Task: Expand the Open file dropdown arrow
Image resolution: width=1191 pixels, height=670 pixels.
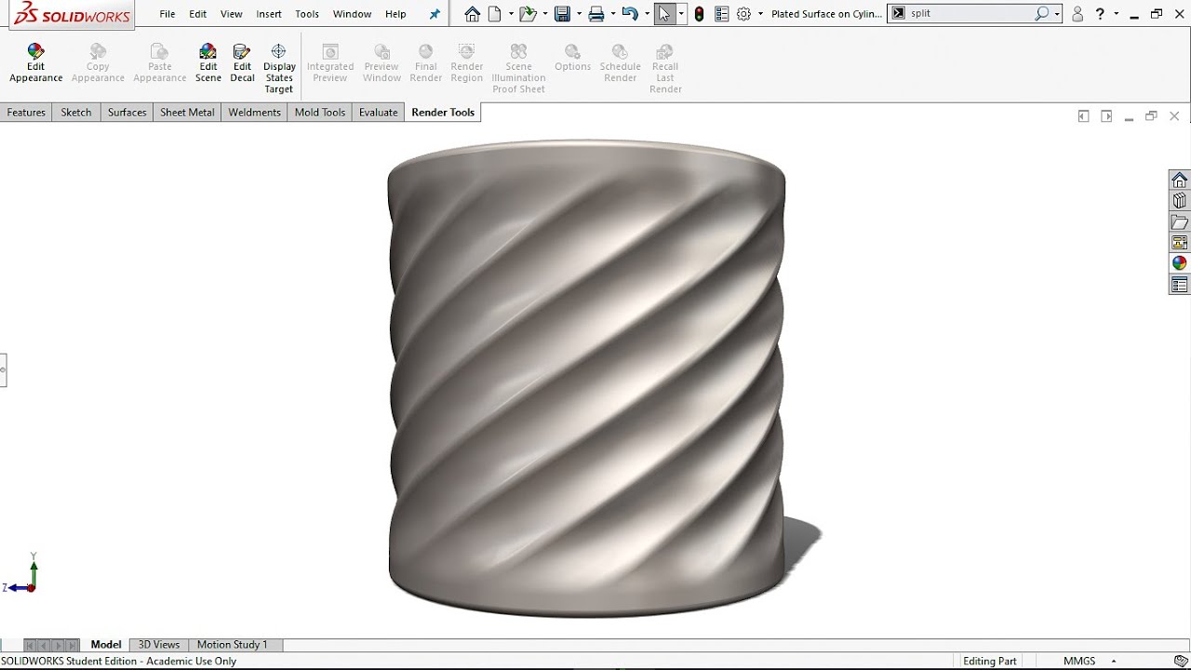Action: point(544,14)
